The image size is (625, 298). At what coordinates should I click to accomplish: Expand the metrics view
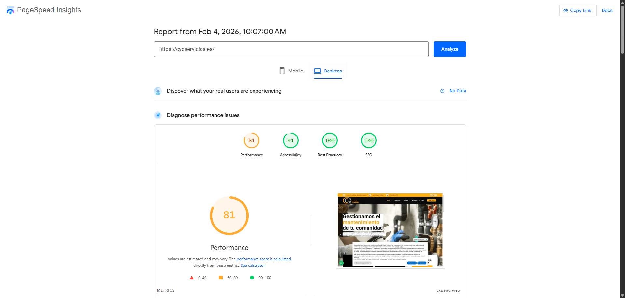(x=448, y=290)
